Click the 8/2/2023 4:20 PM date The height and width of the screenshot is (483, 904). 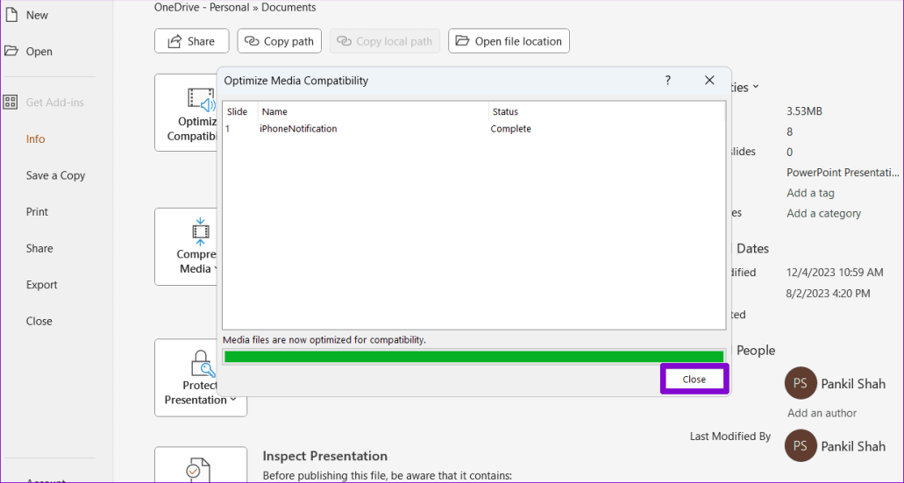828,294
